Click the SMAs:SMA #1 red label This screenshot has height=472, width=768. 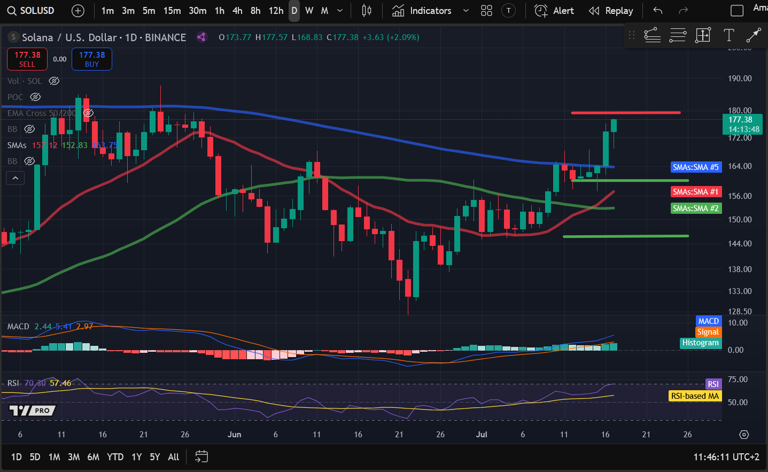[x=696, y=191]
